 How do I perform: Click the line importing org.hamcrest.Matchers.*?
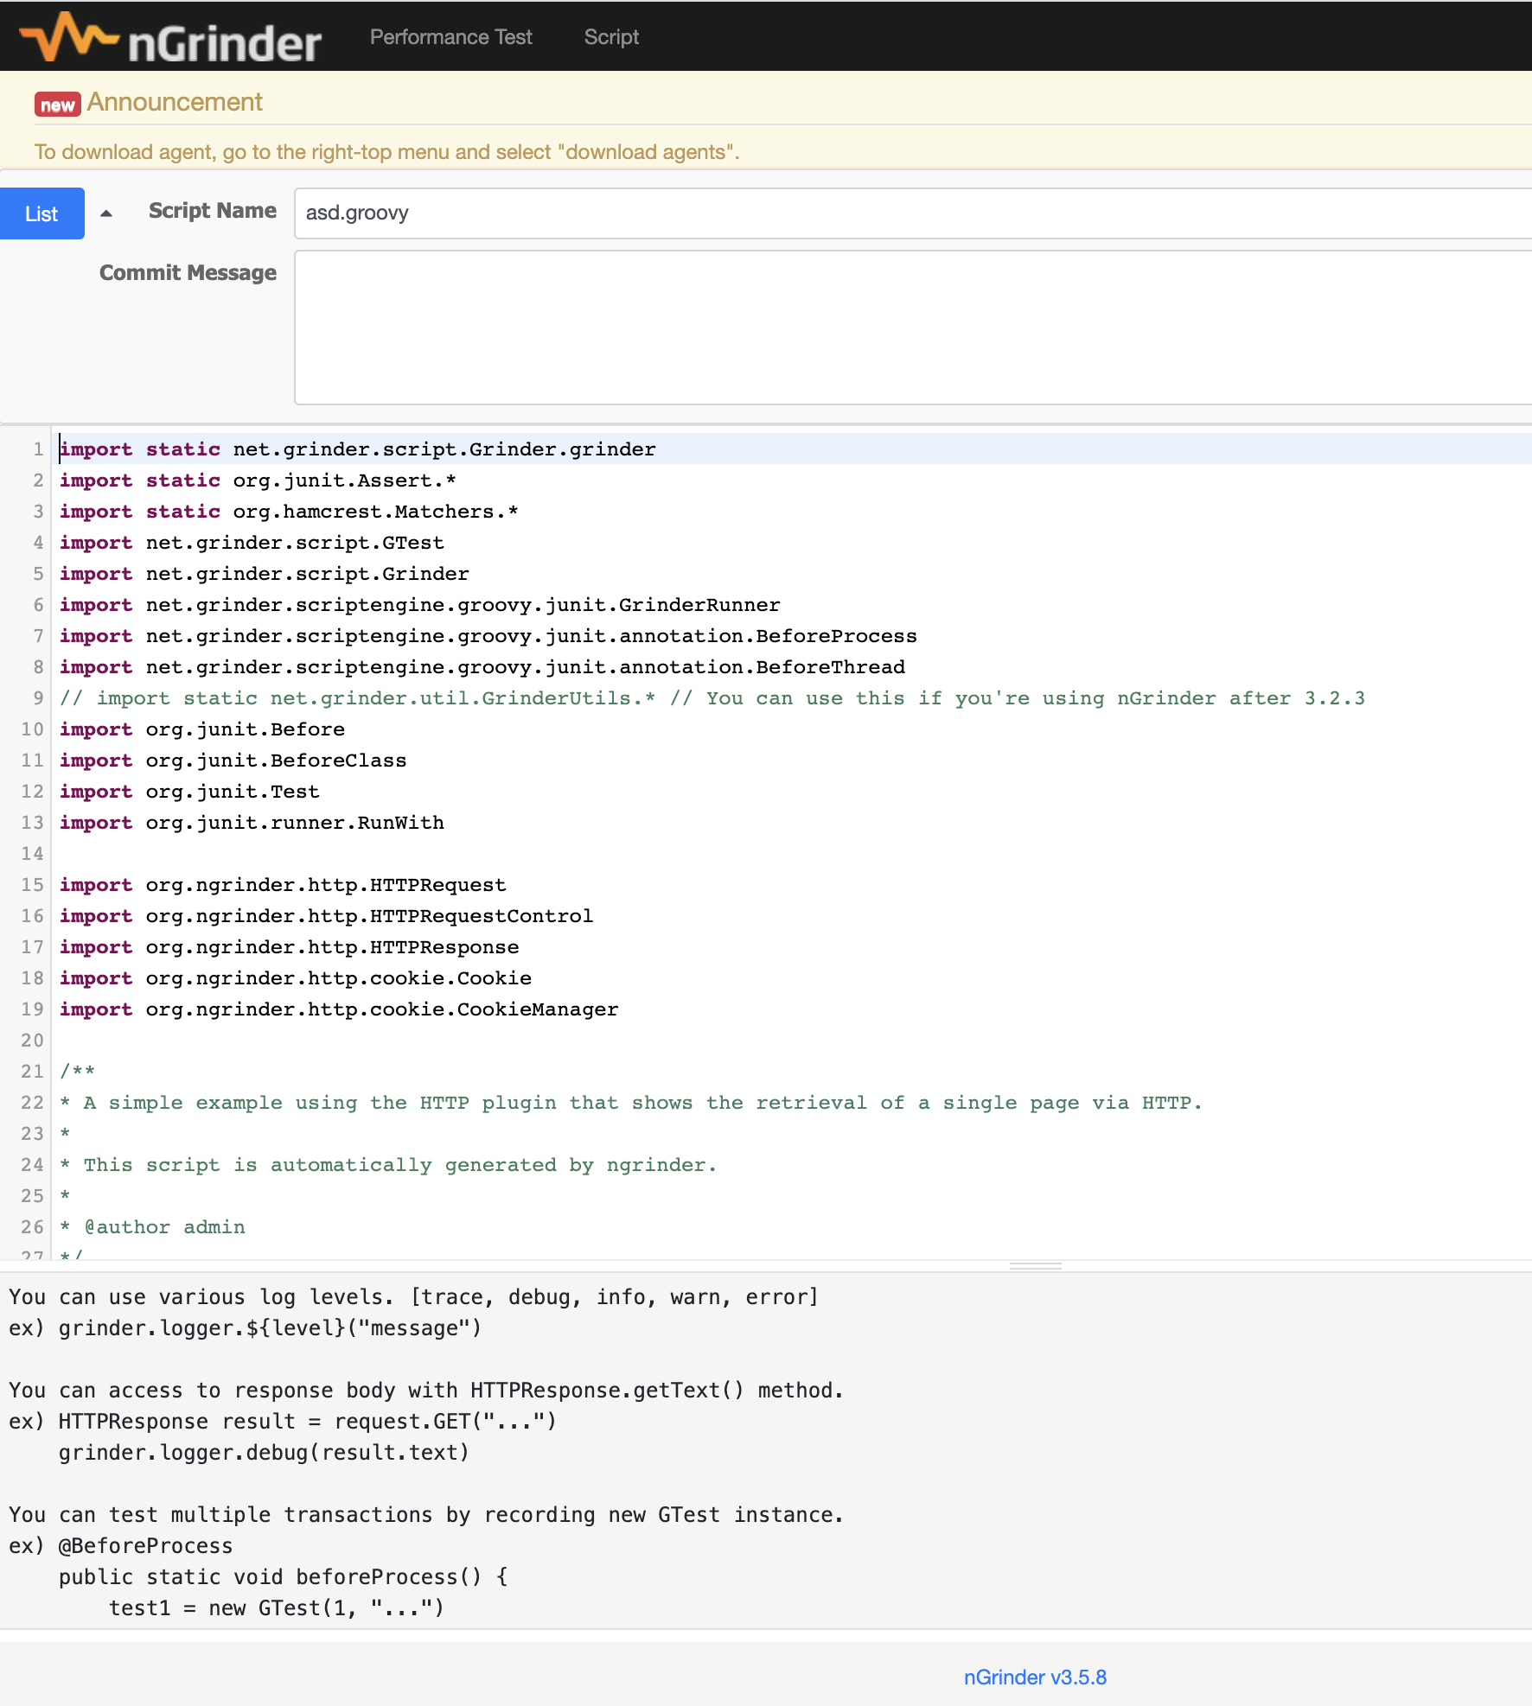(x=289, y=512)
